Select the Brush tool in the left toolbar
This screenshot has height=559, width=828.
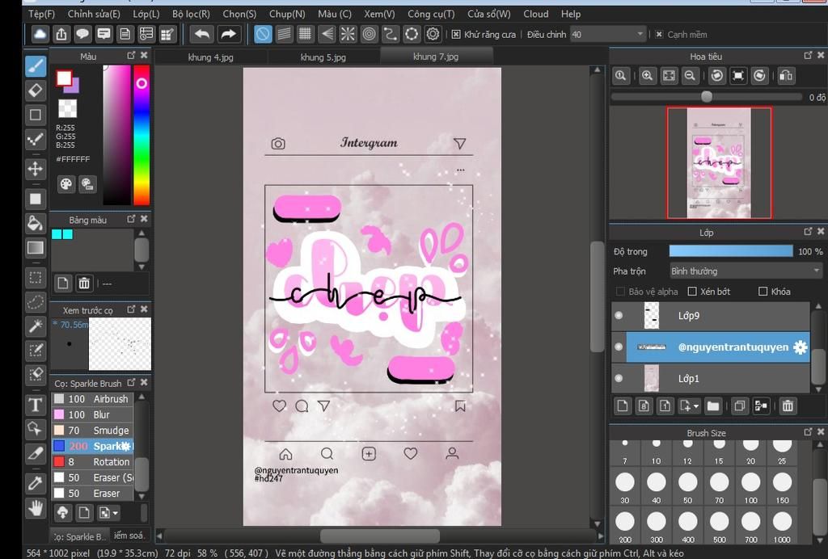[36, 66]
